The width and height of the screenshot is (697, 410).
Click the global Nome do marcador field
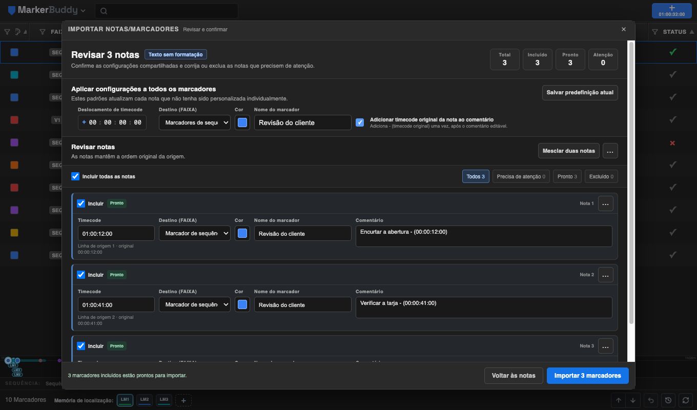click(303, 122)
